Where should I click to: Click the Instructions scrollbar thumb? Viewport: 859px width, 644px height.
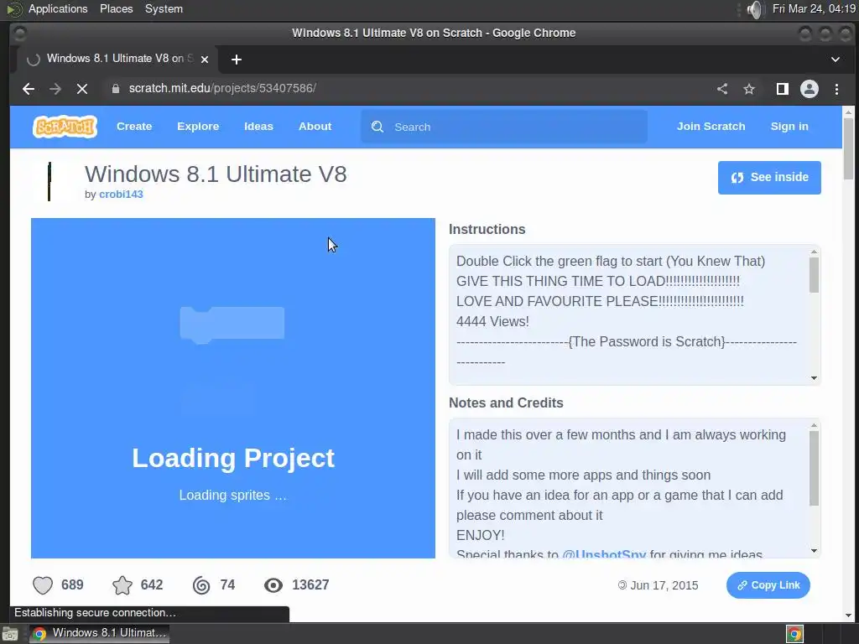(x=814, y=275)
